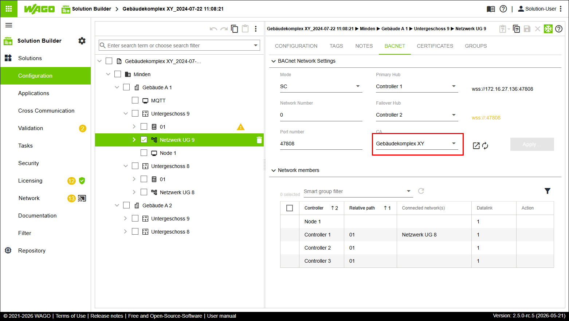This screenshot has width=569, height=321.
Task: Click the undo arrow in tree toolbar
Action: click(x=213, y=29)
